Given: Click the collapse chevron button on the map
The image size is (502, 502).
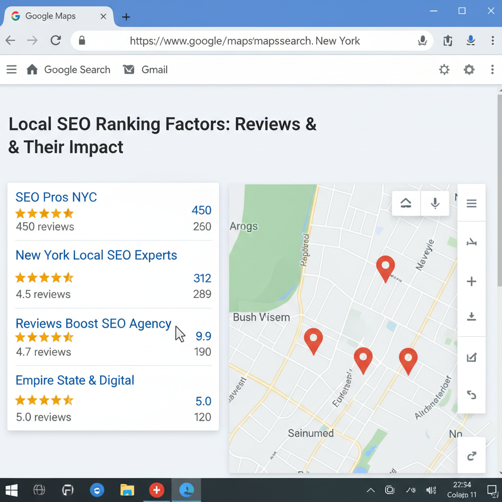Looking at the screenshot, I should 406,203.
